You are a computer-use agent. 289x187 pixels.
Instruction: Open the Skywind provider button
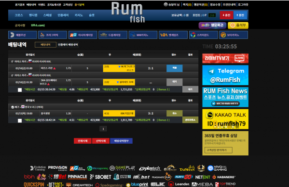tap(203, 35)
